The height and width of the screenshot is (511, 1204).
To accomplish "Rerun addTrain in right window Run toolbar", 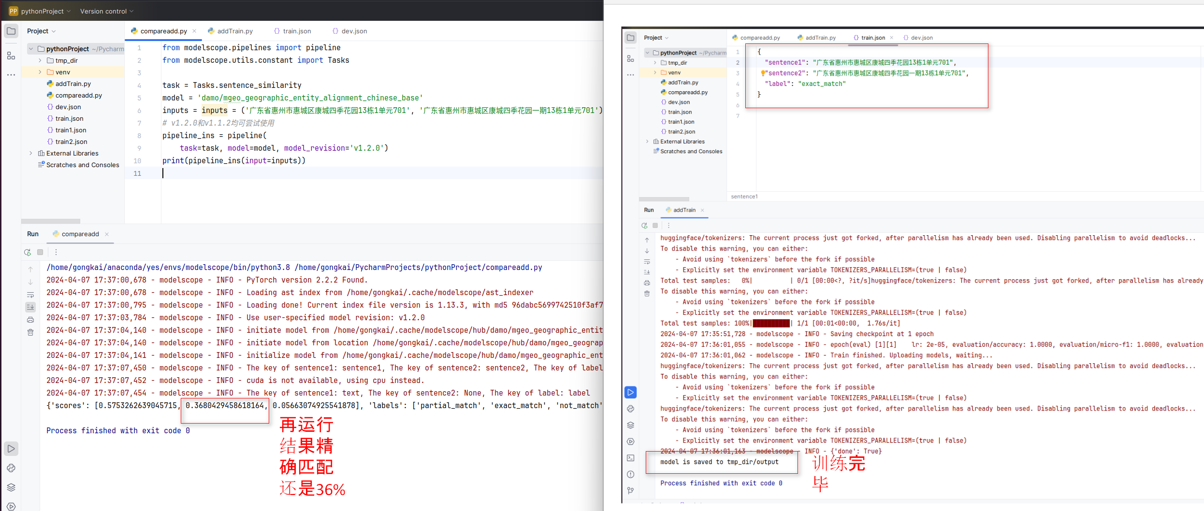I will point(644,226).
